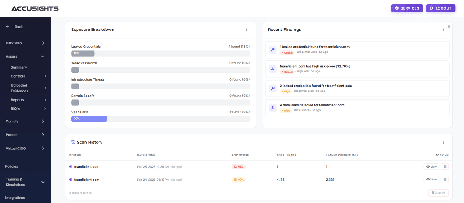Open the Integrations sidebar item
464x203 pixels.
(x=15, y=198)
